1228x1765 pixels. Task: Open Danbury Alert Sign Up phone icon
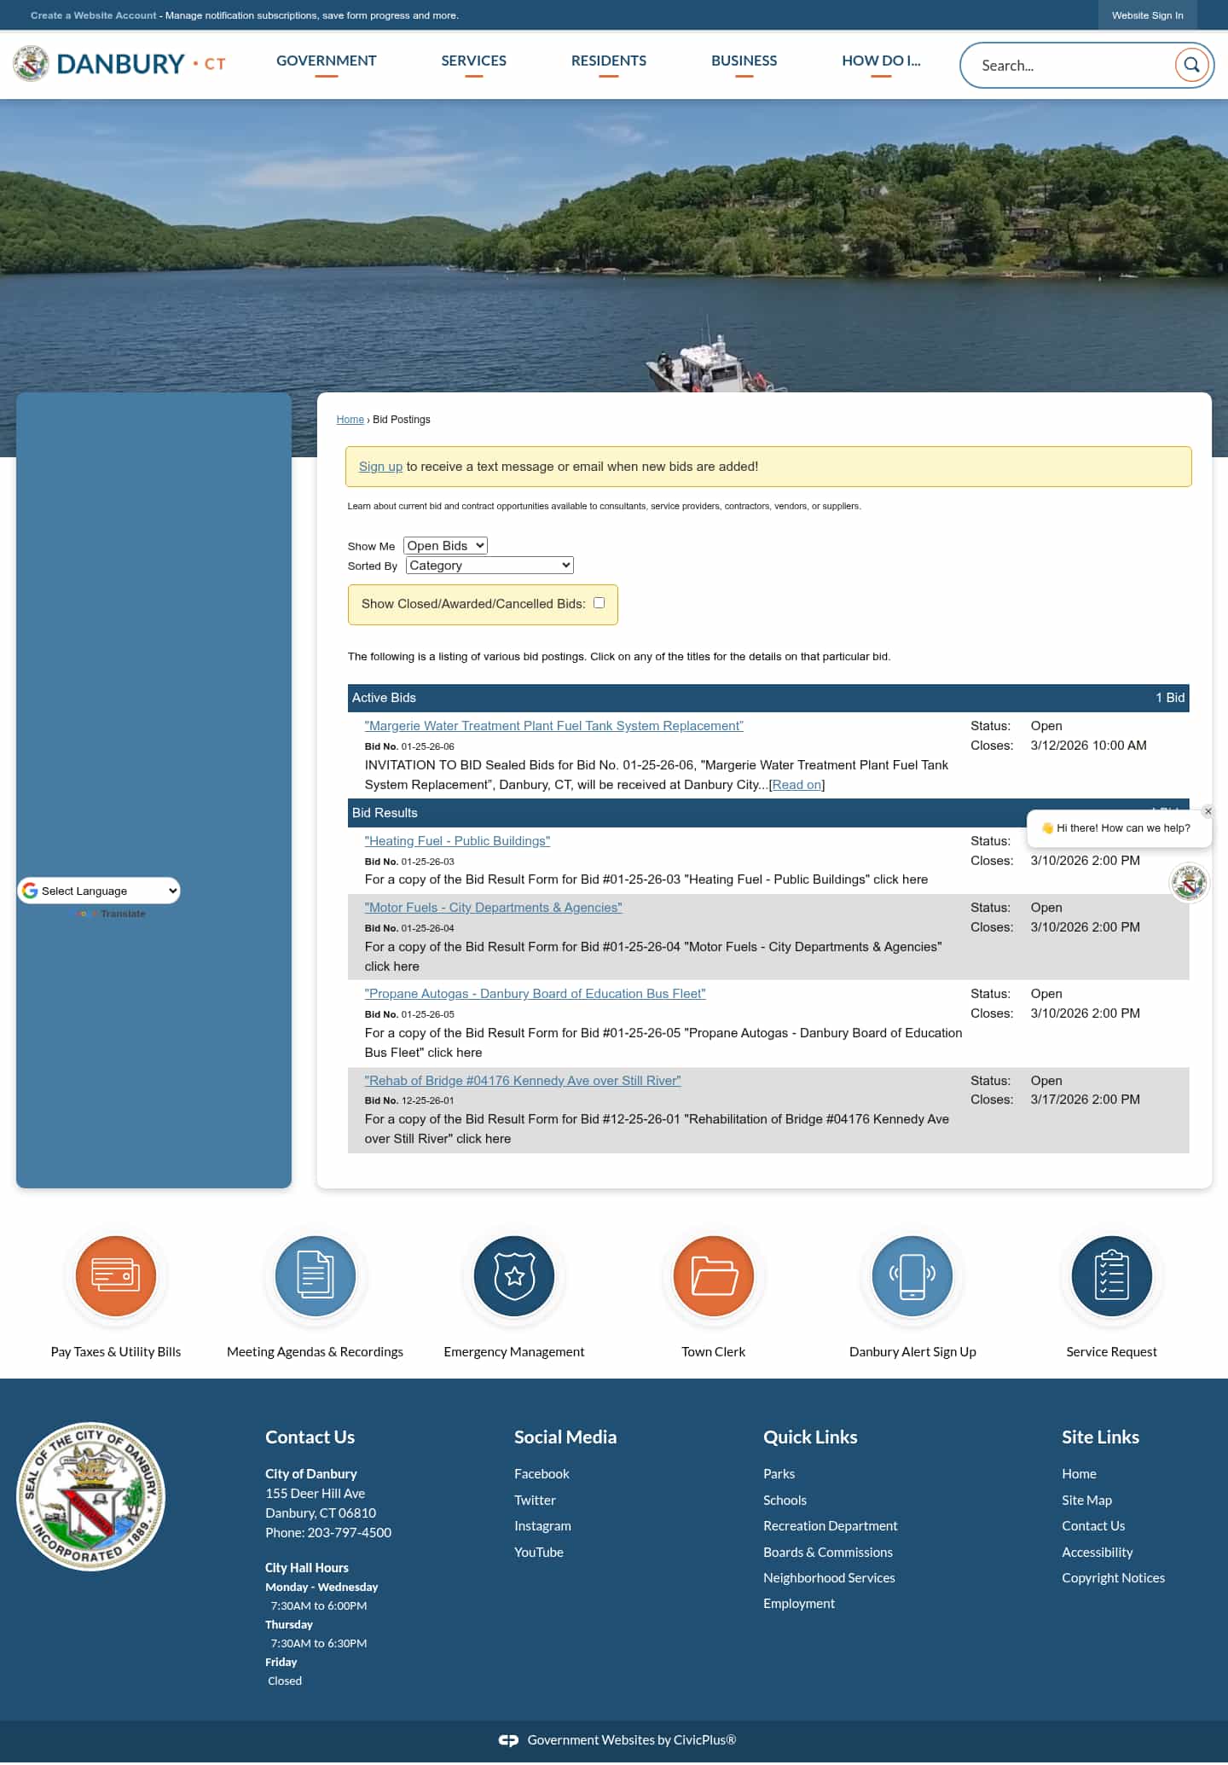(x=912, y=1276)
